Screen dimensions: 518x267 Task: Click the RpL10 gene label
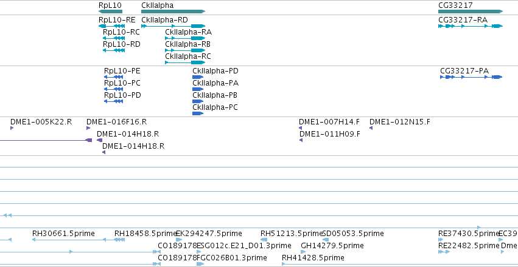[110, 5]
